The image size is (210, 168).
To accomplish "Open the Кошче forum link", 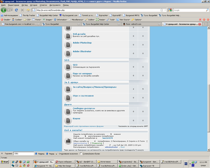I will (76, 119).
